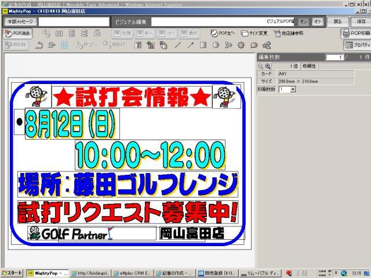The image size is (371, 278).
Task: Select the stacked ovals alignment icon
Action: pyautogui.click(x=84, y=34)
